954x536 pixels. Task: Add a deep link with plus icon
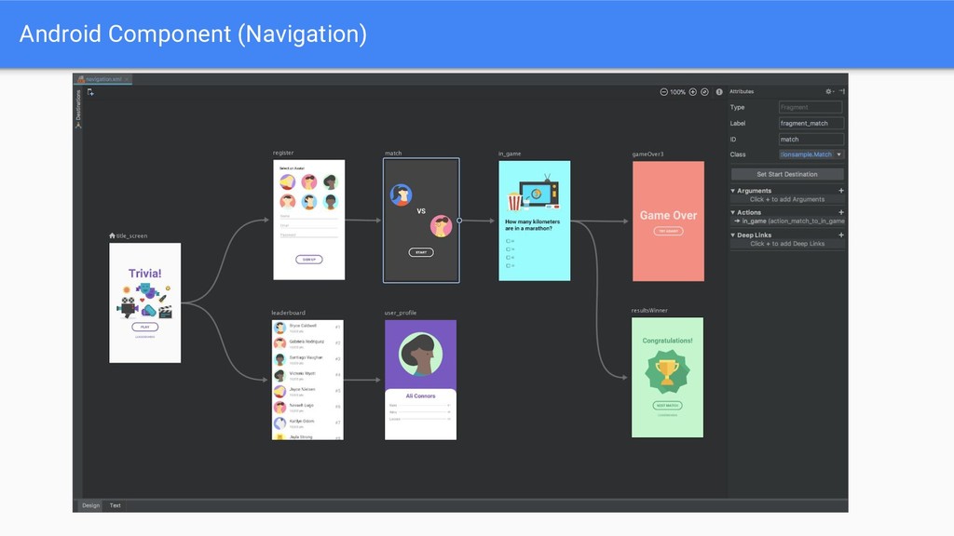point(841,235)
